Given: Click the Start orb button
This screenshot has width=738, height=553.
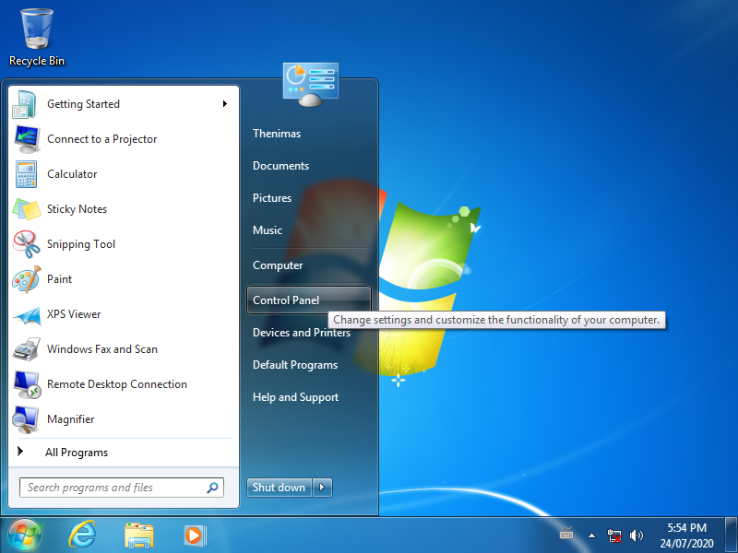Looking at the screenshot, I should [25, 535].
